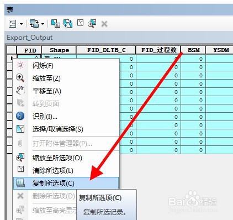Click the first row's YSDM cell
Screen dimensions: 233x220
click(x=219, y=59)
